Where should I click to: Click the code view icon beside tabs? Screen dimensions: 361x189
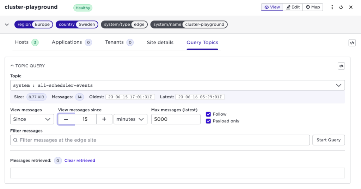(352, 43)
